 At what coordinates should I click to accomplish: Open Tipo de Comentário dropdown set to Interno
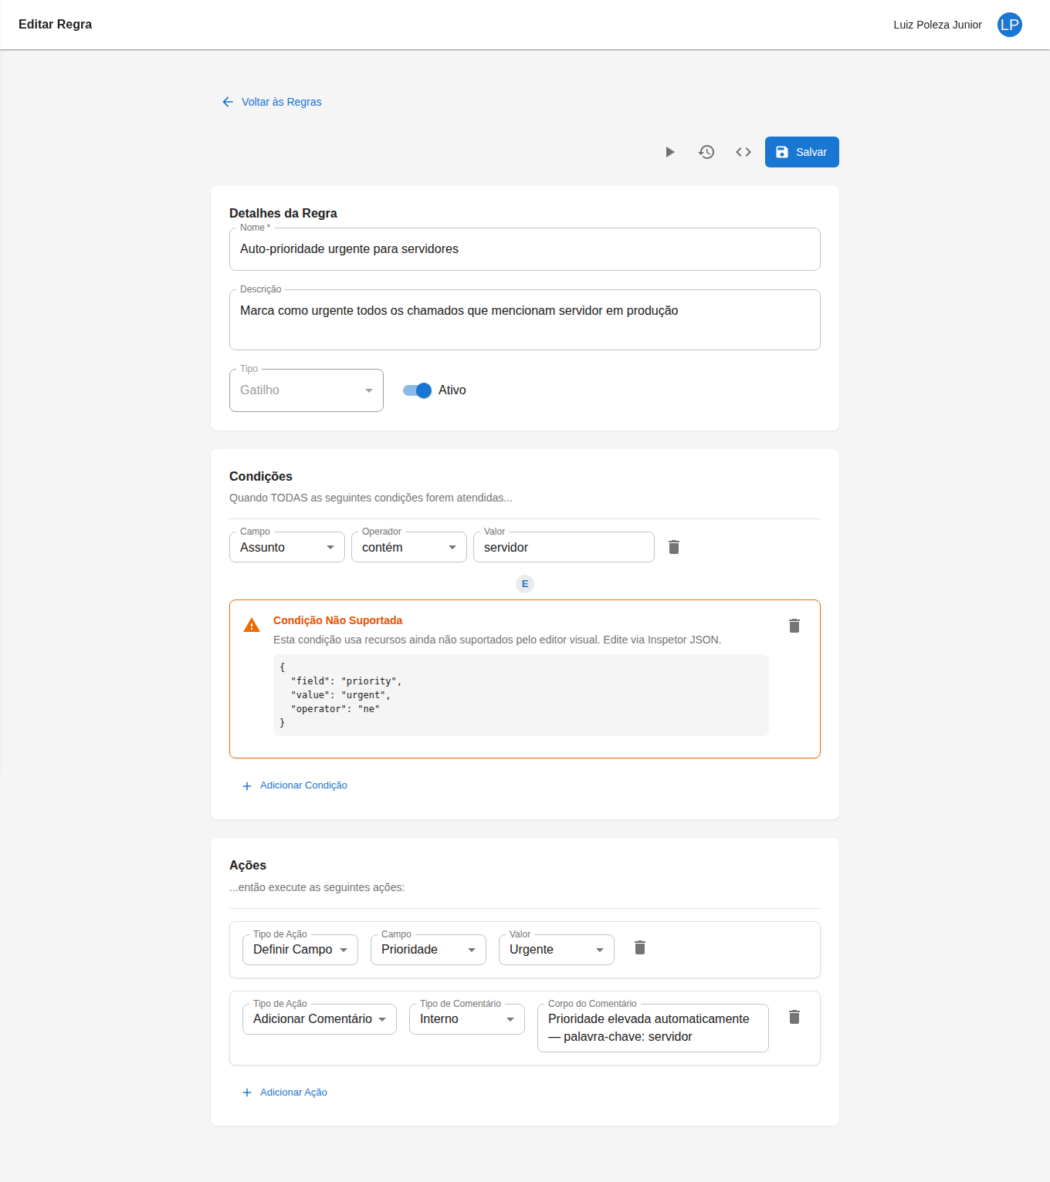point(467,1019)
